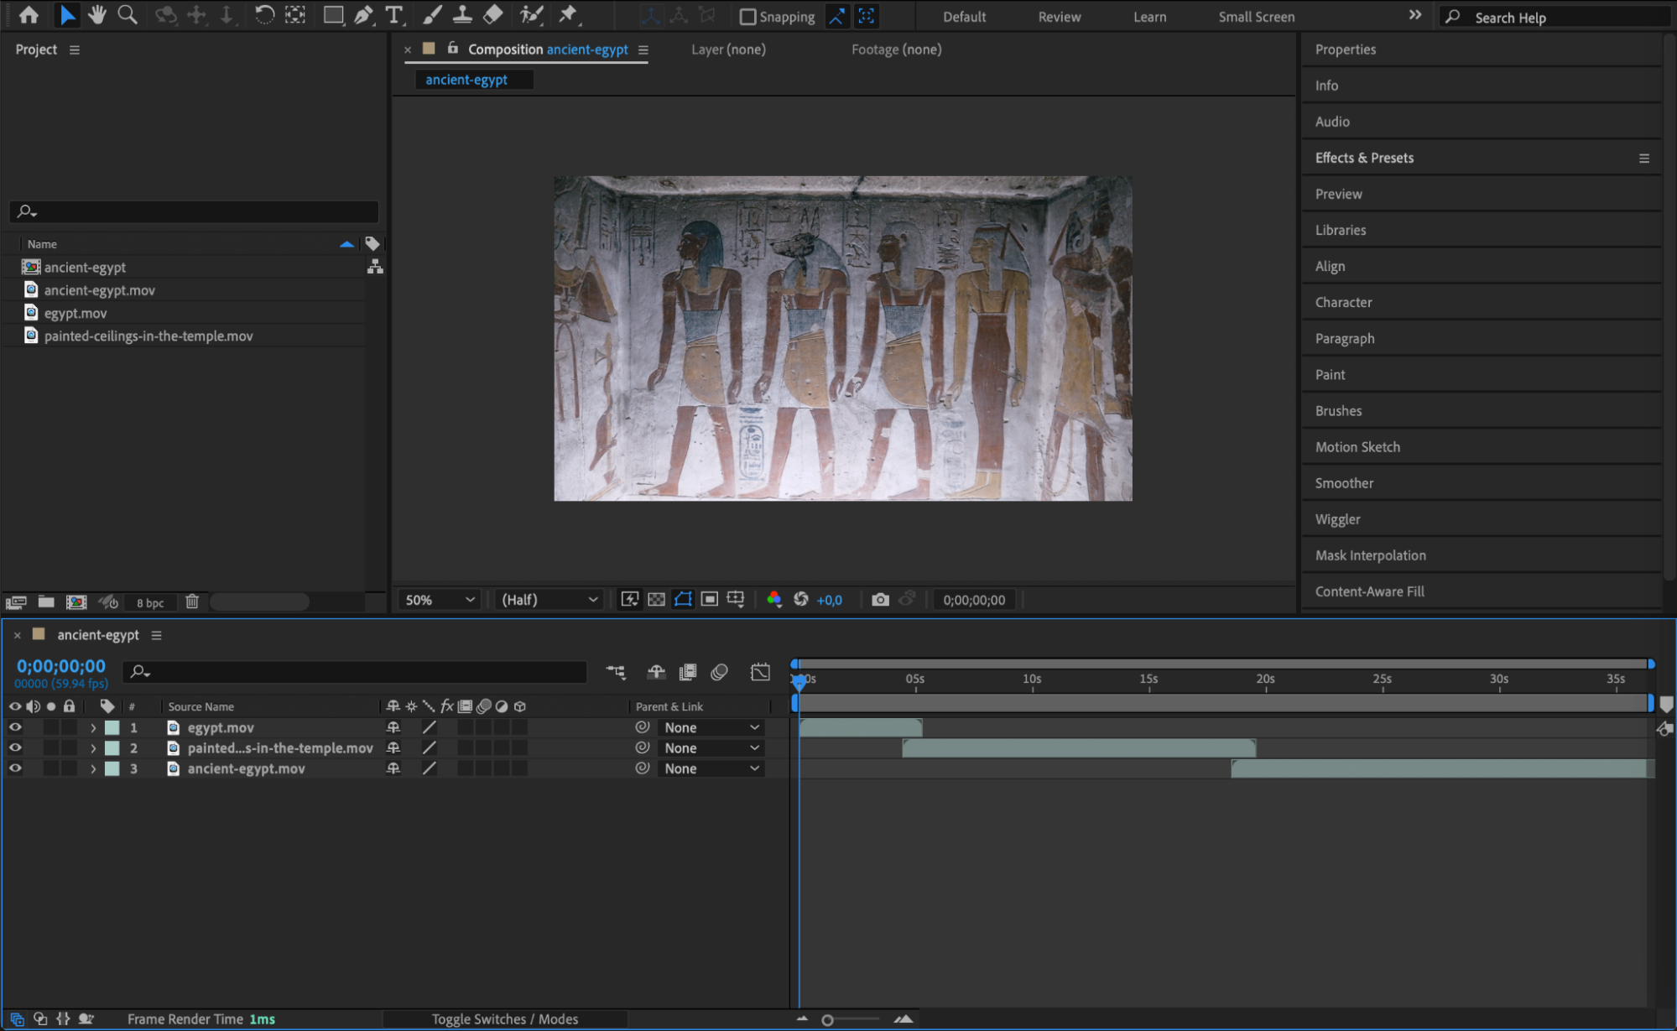Switch to the Review workspace
This screenshot has width=1677, height=1031.
1059,17
